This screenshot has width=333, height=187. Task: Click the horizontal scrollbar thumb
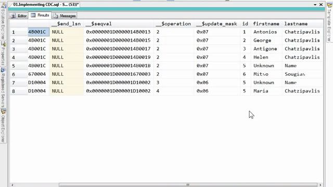click(x=188, y=185)
